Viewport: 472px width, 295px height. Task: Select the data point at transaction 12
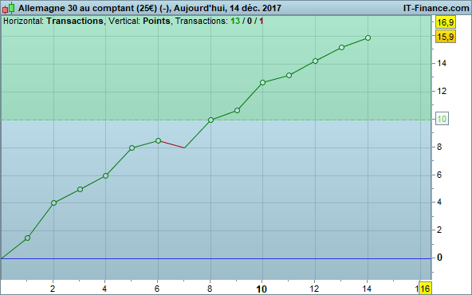tap(315, 61)
